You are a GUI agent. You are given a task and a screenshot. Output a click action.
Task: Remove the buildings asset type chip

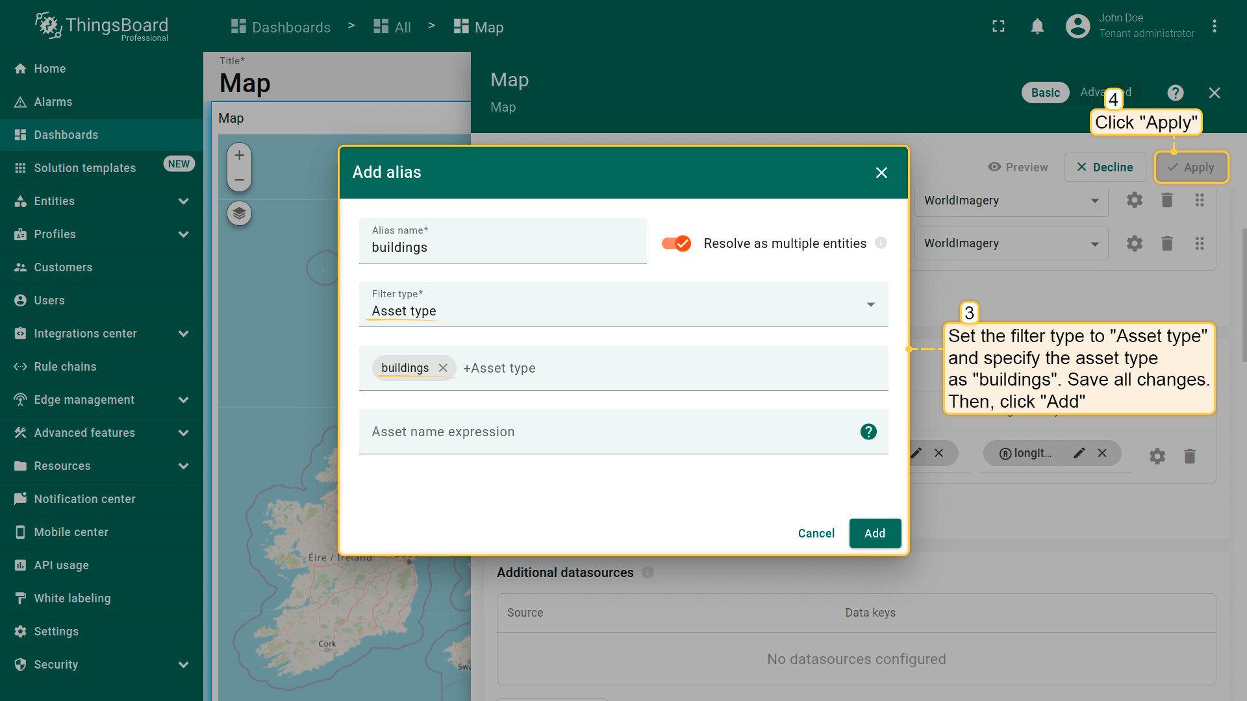click(x=443, y=368)
